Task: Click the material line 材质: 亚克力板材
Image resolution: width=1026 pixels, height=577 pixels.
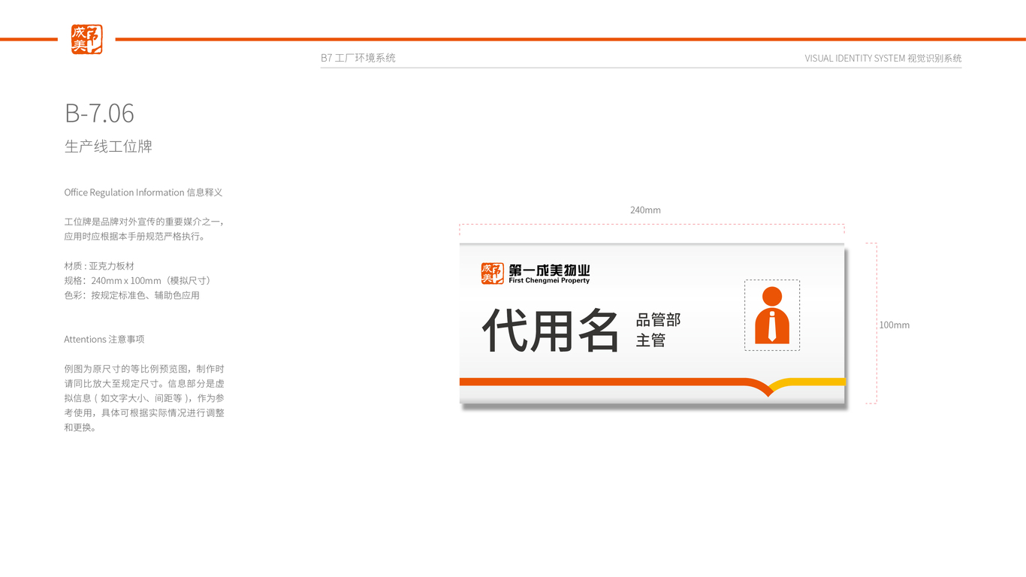Action: coord(99,266)
